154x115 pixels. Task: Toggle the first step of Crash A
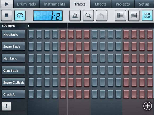(31, 94)
